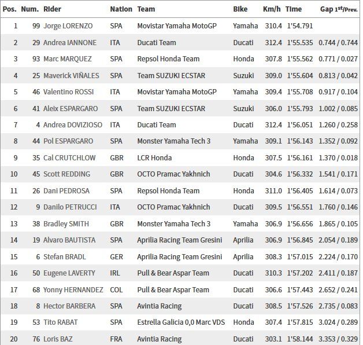Click Cal CRUTCHLOW's row name
This screenshot has width=363, height=345.
point(69,158)
